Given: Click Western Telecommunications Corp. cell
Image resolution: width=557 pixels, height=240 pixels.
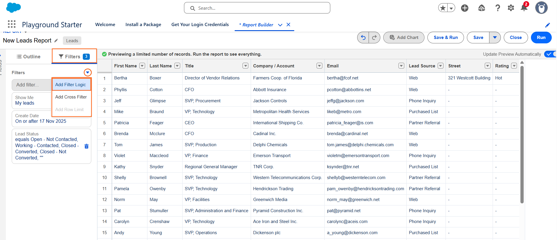Looking at the screenshot, I should [287, 178].
